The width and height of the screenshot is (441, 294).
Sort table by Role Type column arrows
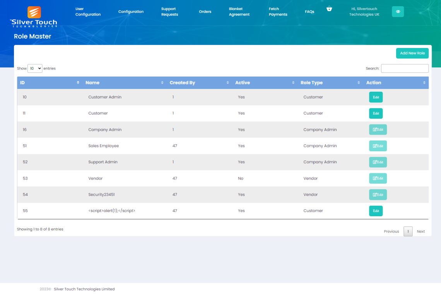[x=359, y=83]
